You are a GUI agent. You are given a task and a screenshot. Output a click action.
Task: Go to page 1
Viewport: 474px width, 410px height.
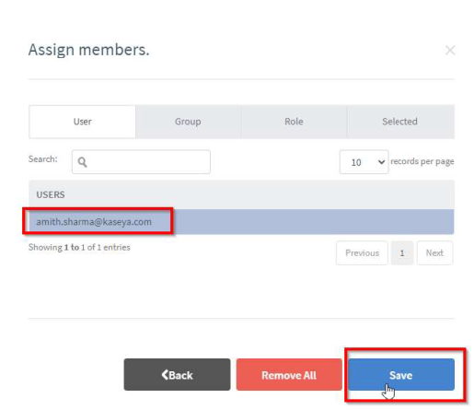point(402,252)
